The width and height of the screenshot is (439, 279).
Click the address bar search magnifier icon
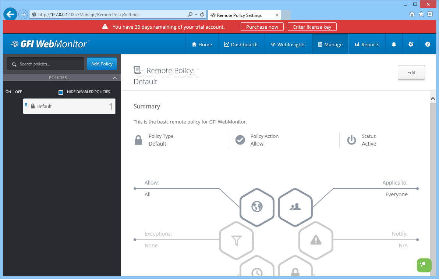point(190,14)
